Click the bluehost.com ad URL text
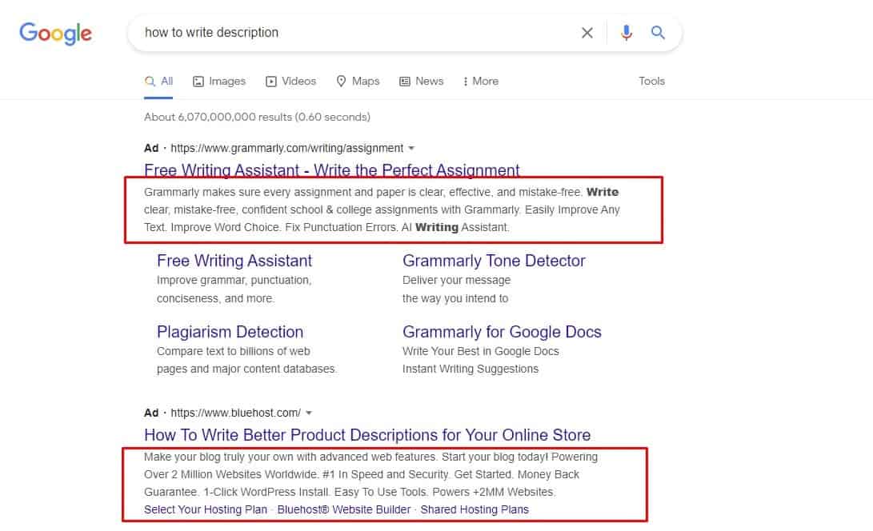The width and height of the screenshot is (873, 531). point(235,413)
